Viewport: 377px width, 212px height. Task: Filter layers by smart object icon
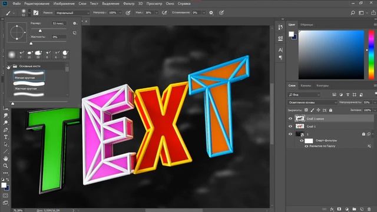tap(361, 95)
